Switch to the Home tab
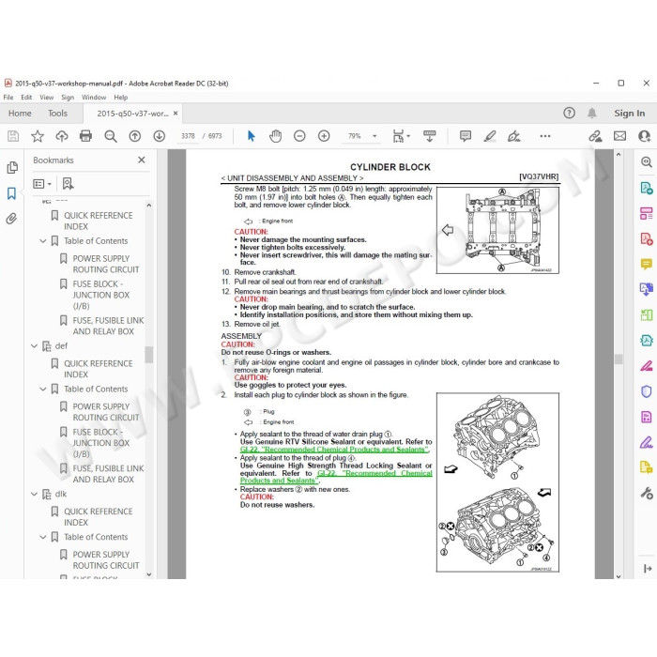This screenshot has height=657, width=657. 20,114
